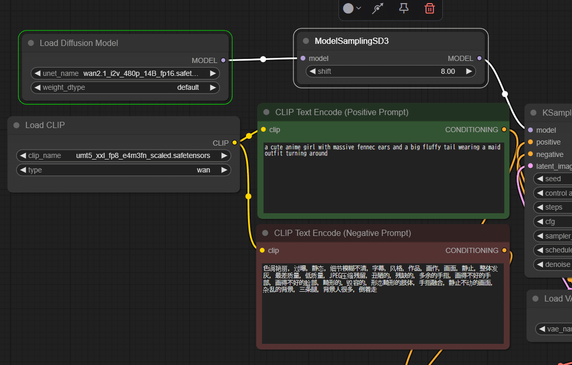This screenshot has height=365, width=572.
Task: Collapse the Load VAE node
Action: point(535,298)
